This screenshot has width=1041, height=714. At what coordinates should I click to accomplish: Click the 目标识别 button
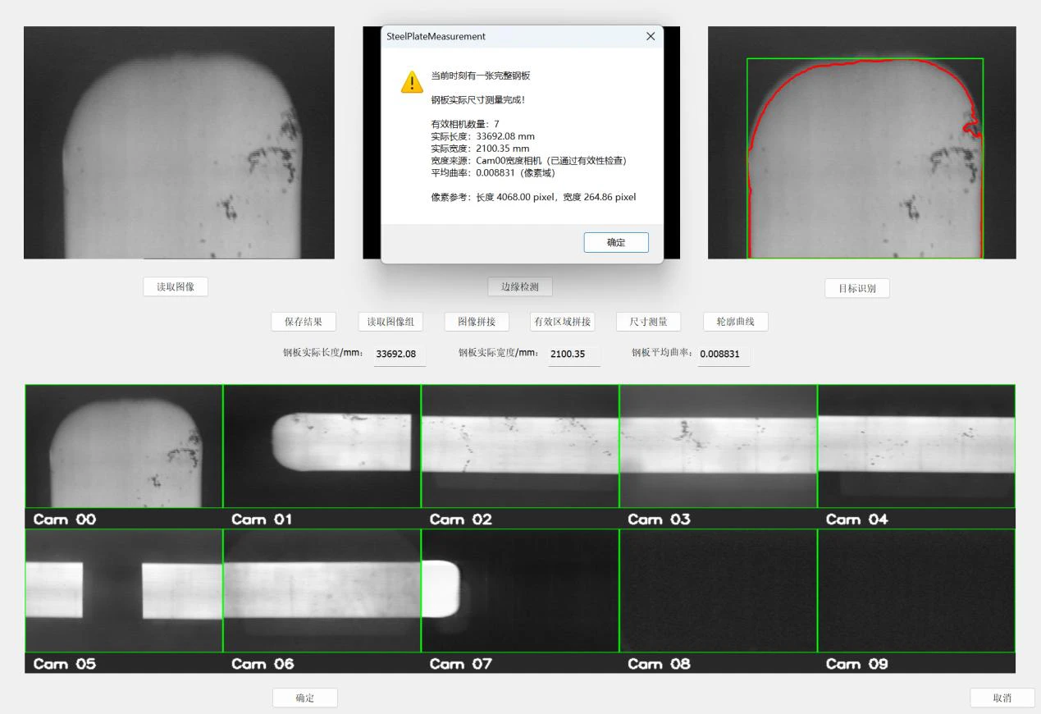coord(857,288)
